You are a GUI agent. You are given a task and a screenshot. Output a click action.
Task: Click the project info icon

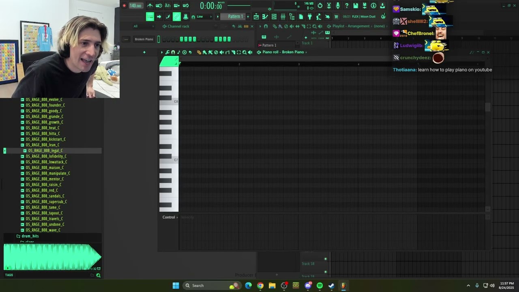(x=373, y=6)
